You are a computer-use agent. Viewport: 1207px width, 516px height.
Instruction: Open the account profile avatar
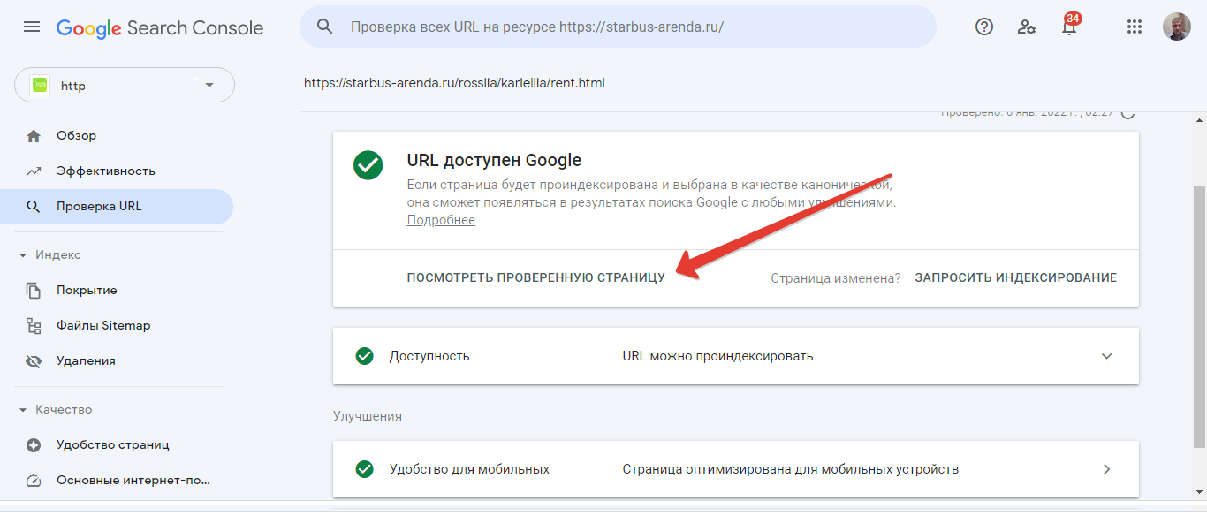pos(1176,27)
